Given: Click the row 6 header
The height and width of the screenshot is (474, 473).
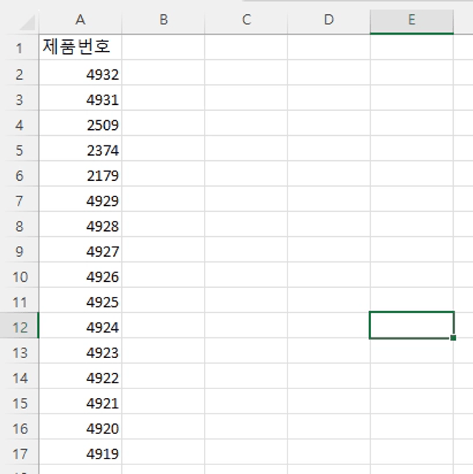Looking at the screenshot, I should pos(19,176).
